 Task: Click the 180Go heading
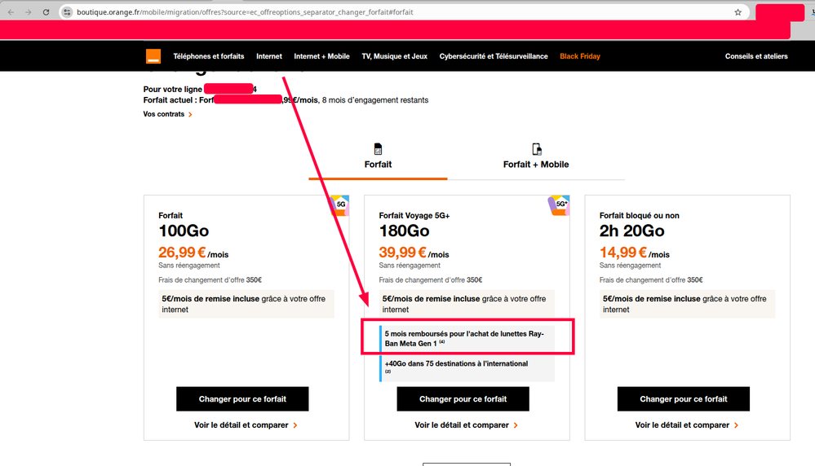coord(404,231)
